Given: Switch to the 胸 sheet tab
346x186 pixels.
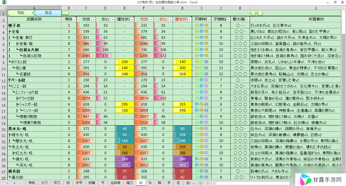Looking at the screenshot, I should [159, 183].
